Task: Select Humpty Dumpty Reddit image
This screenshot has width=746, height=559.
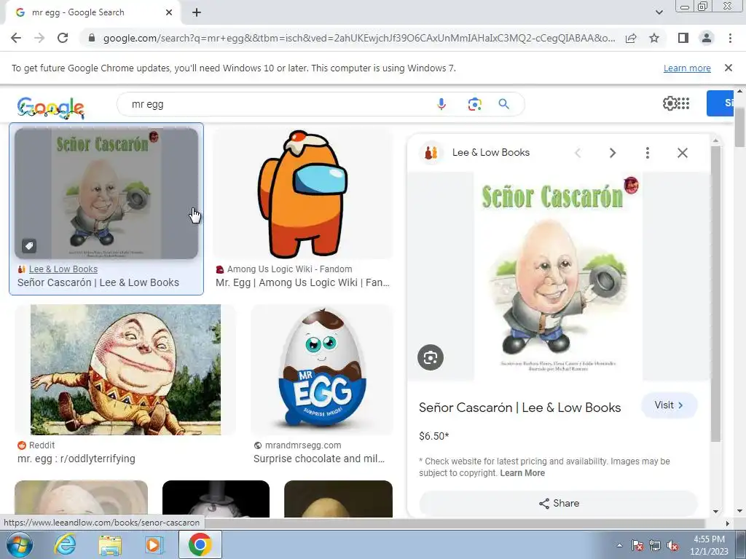Action: pyautogui.click(x=125, y=370)
